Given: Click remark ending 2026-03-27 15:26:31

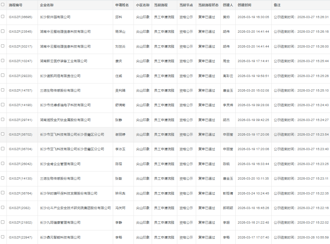Looking at the screenshot, I should [301, 17].
